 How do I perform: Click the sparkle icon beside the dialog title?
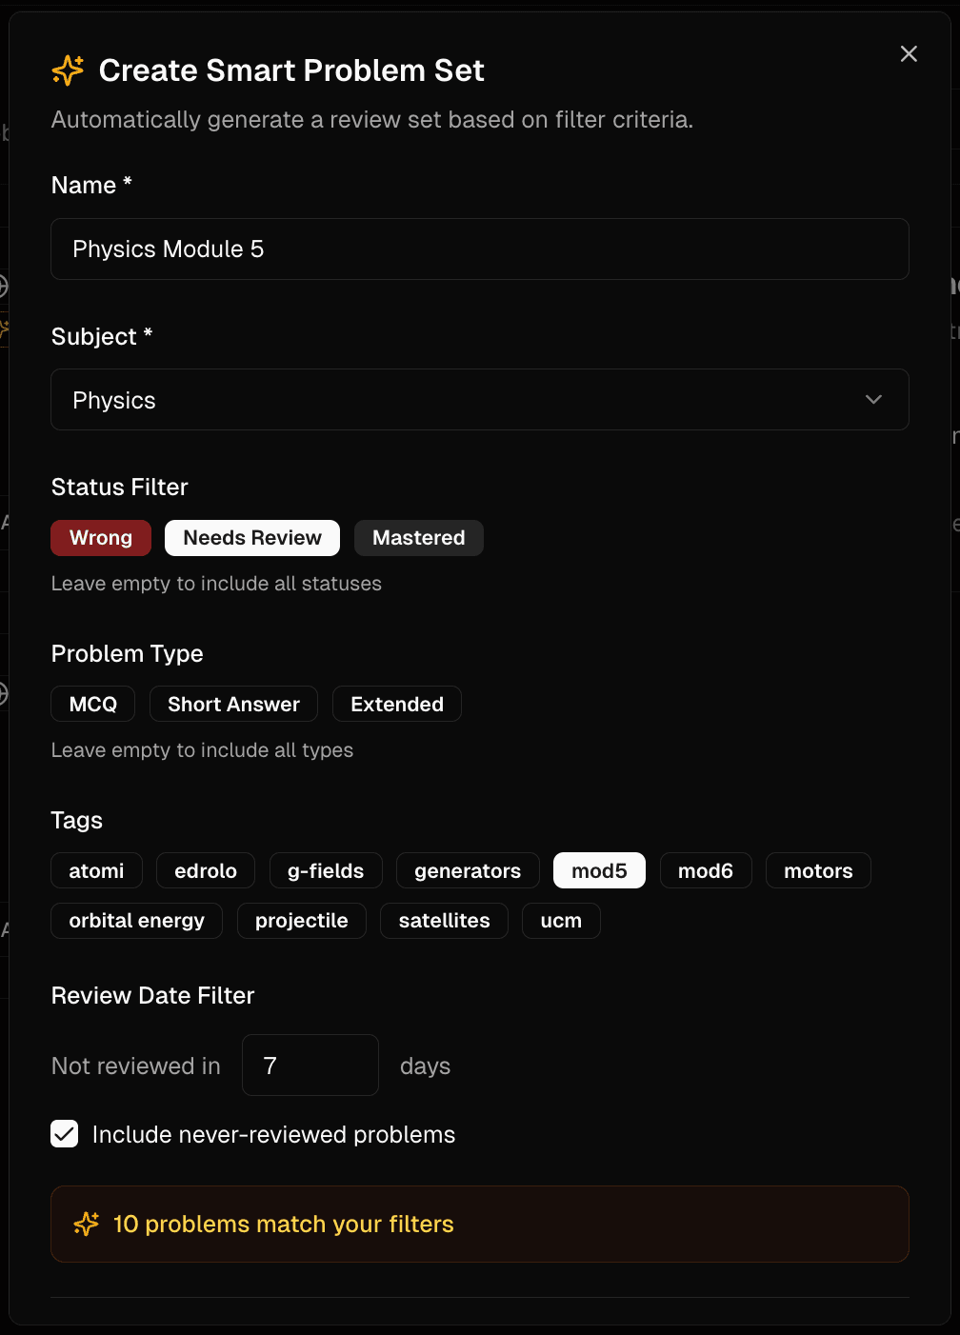67,70
